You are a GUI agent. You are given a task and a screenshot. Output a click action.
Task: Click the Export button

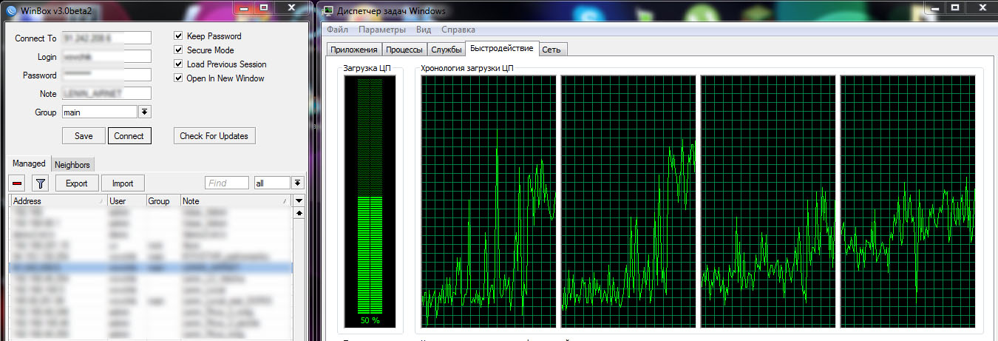[76, 183]
